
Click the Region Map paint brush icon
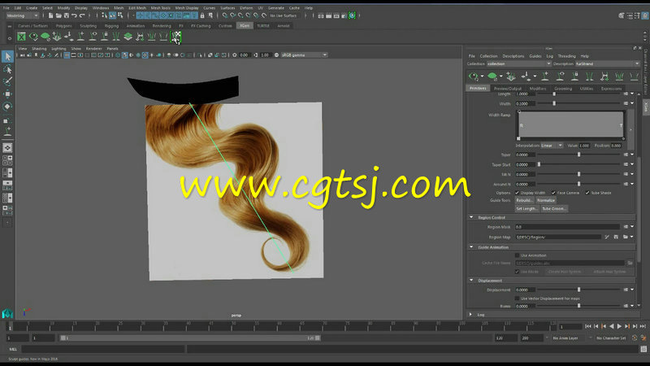click(607, 237)
